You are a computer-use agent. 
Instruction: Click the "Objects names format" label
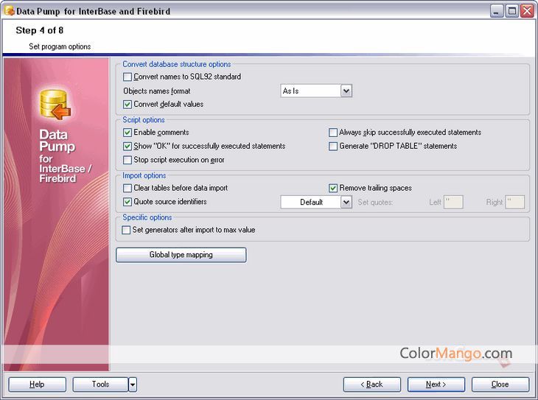(157, 91)
